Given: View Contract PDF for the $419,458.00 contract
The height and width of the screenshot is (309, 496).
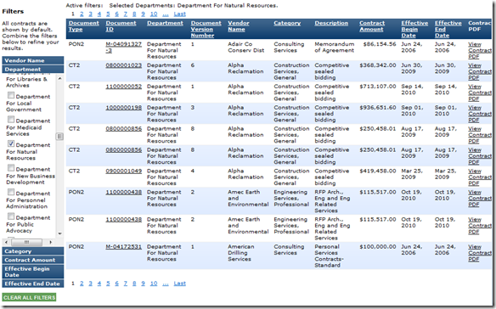Looking at the screenshot, I should tap(480, 177).
